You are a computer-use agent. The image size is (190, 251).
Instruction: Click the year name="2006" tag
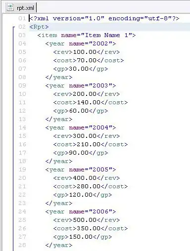coord(81,211)
